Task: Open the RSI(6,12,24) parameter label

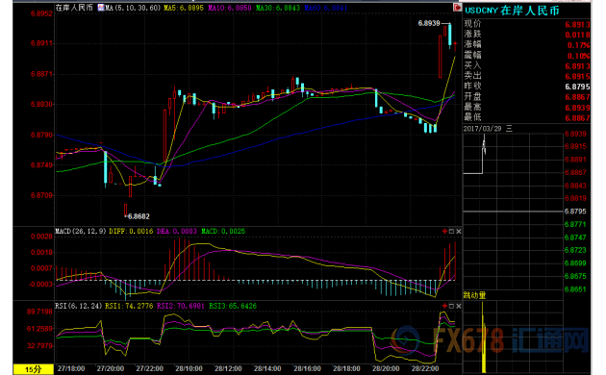Action: (x=79, y=306)
